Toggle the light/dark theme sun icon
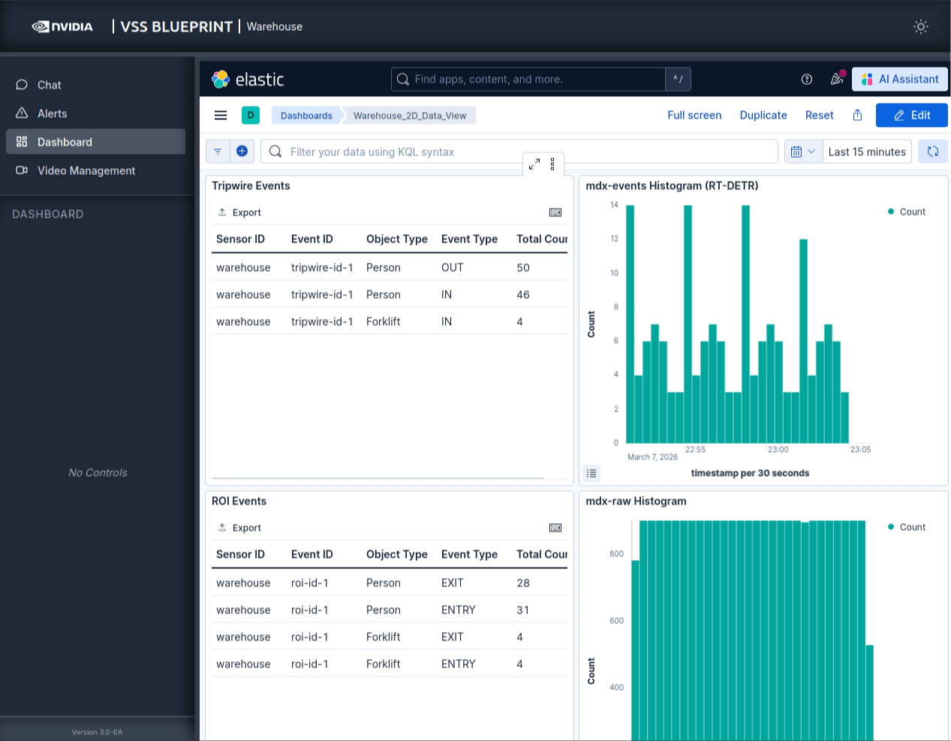Image resolution: width=951 pixels, height=741 pixels. (x=920, y=26)
